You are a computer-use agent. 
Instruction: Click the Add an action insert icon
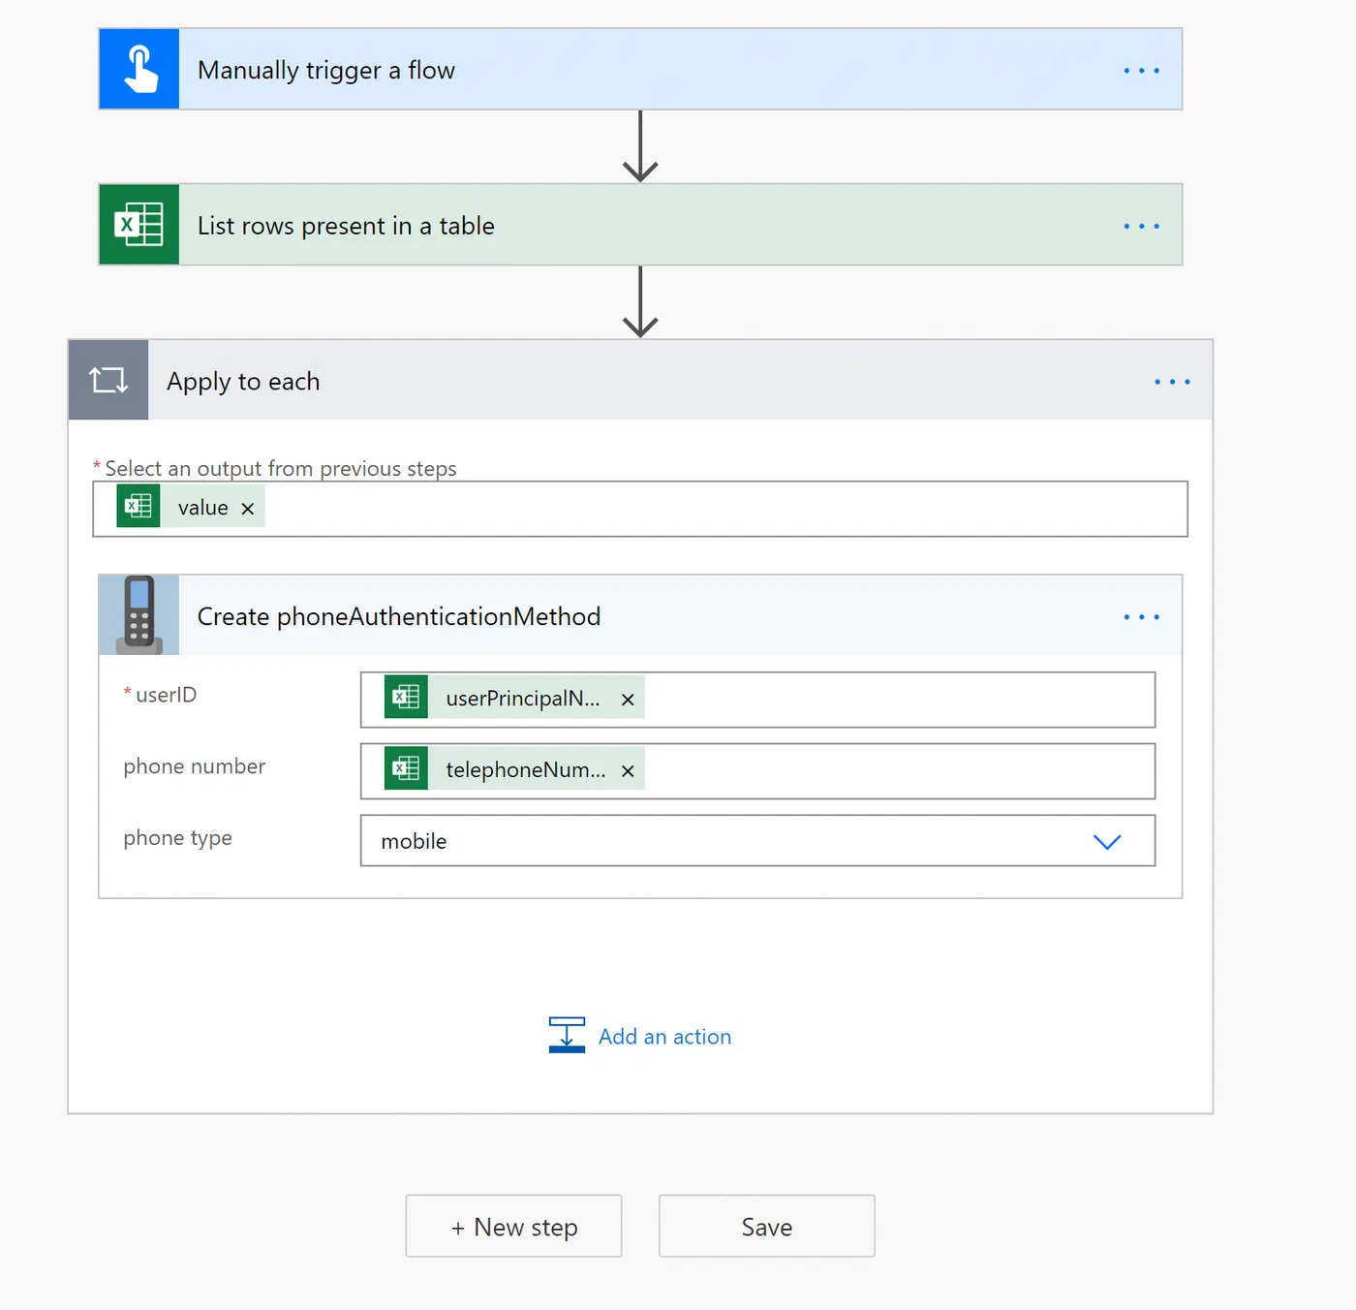[567, 1035]
